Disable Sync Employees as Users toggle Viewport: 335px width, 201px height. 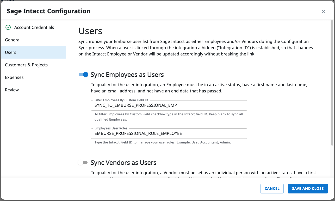[84, 75]
